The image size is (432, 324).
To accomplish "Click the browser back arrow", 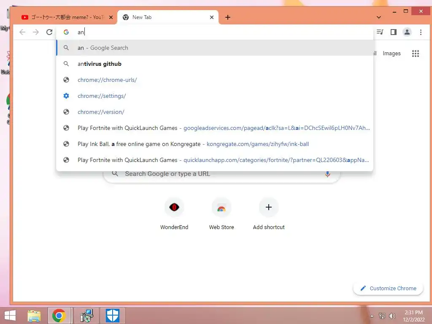I will (x=22, y=32).
